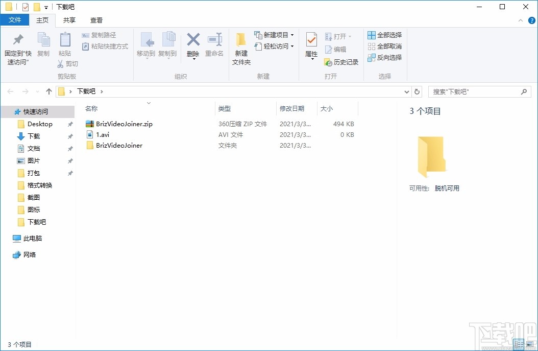Click the 删除 (Delete) icon

[193, 45]
